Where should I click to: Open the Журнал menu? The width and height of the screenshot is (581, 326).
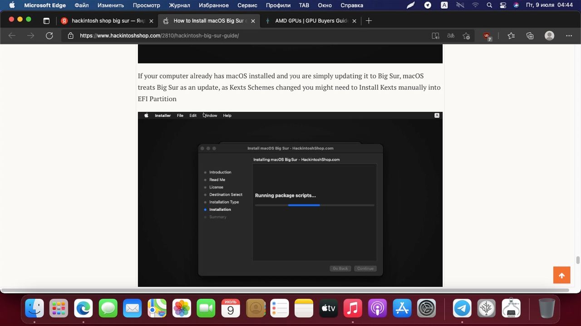[x=179, y=5]
